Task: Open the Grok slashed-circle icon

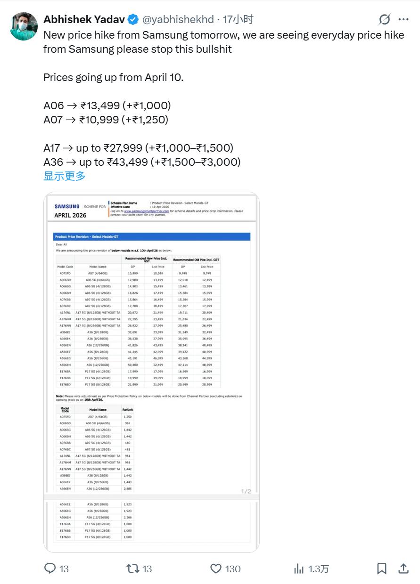Action: pos(385,19)
